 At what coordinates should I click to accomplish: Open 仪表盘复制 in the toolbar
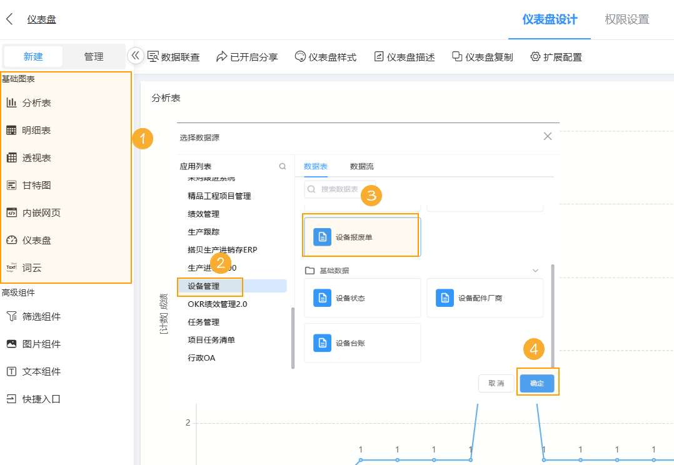point(482,56)
